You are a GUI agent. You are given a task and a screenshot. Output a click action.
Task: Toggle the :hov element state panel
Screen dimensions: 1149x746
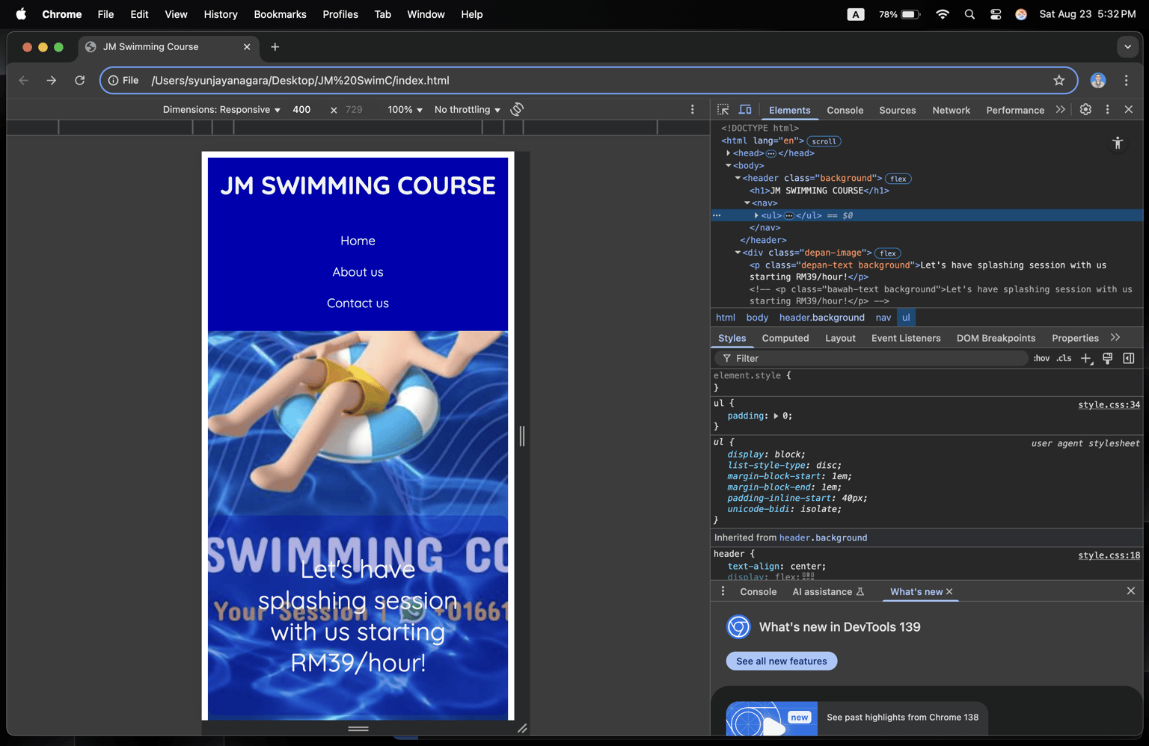(1041, 358)
